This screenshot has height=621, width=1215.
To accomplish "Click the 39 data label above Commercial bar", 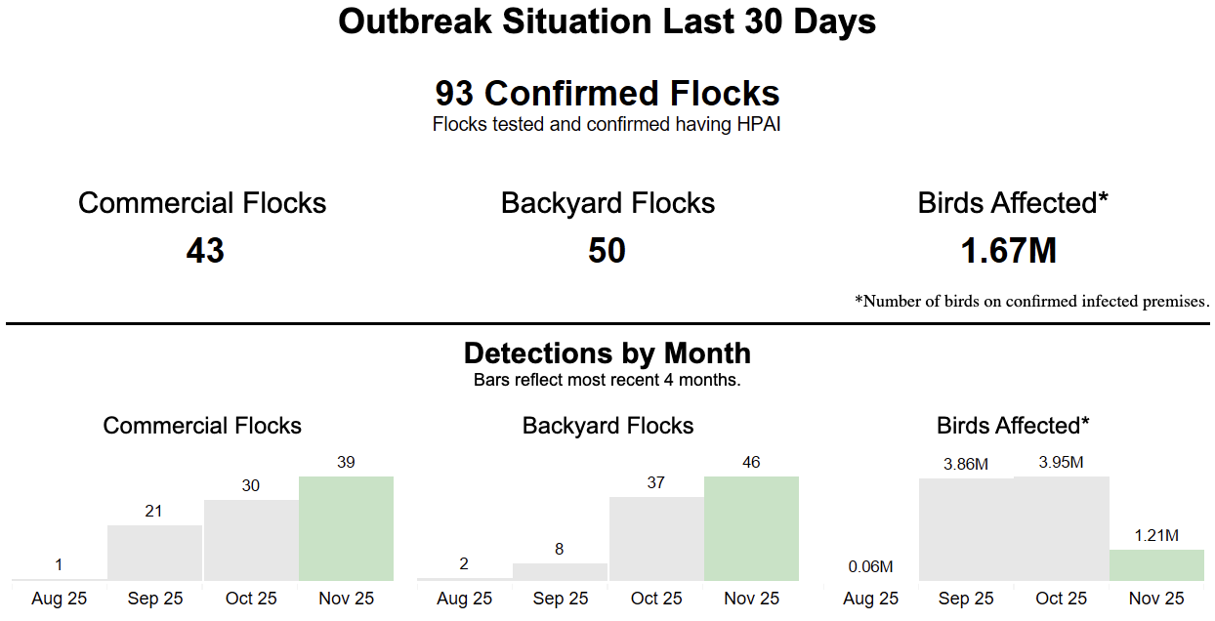I will coord(346,463).
